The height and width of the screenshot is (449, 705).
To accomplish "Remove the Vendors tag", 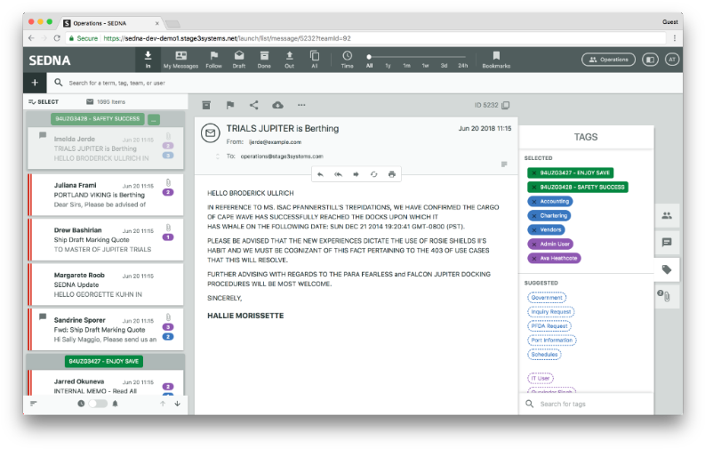I will [533, 230].
